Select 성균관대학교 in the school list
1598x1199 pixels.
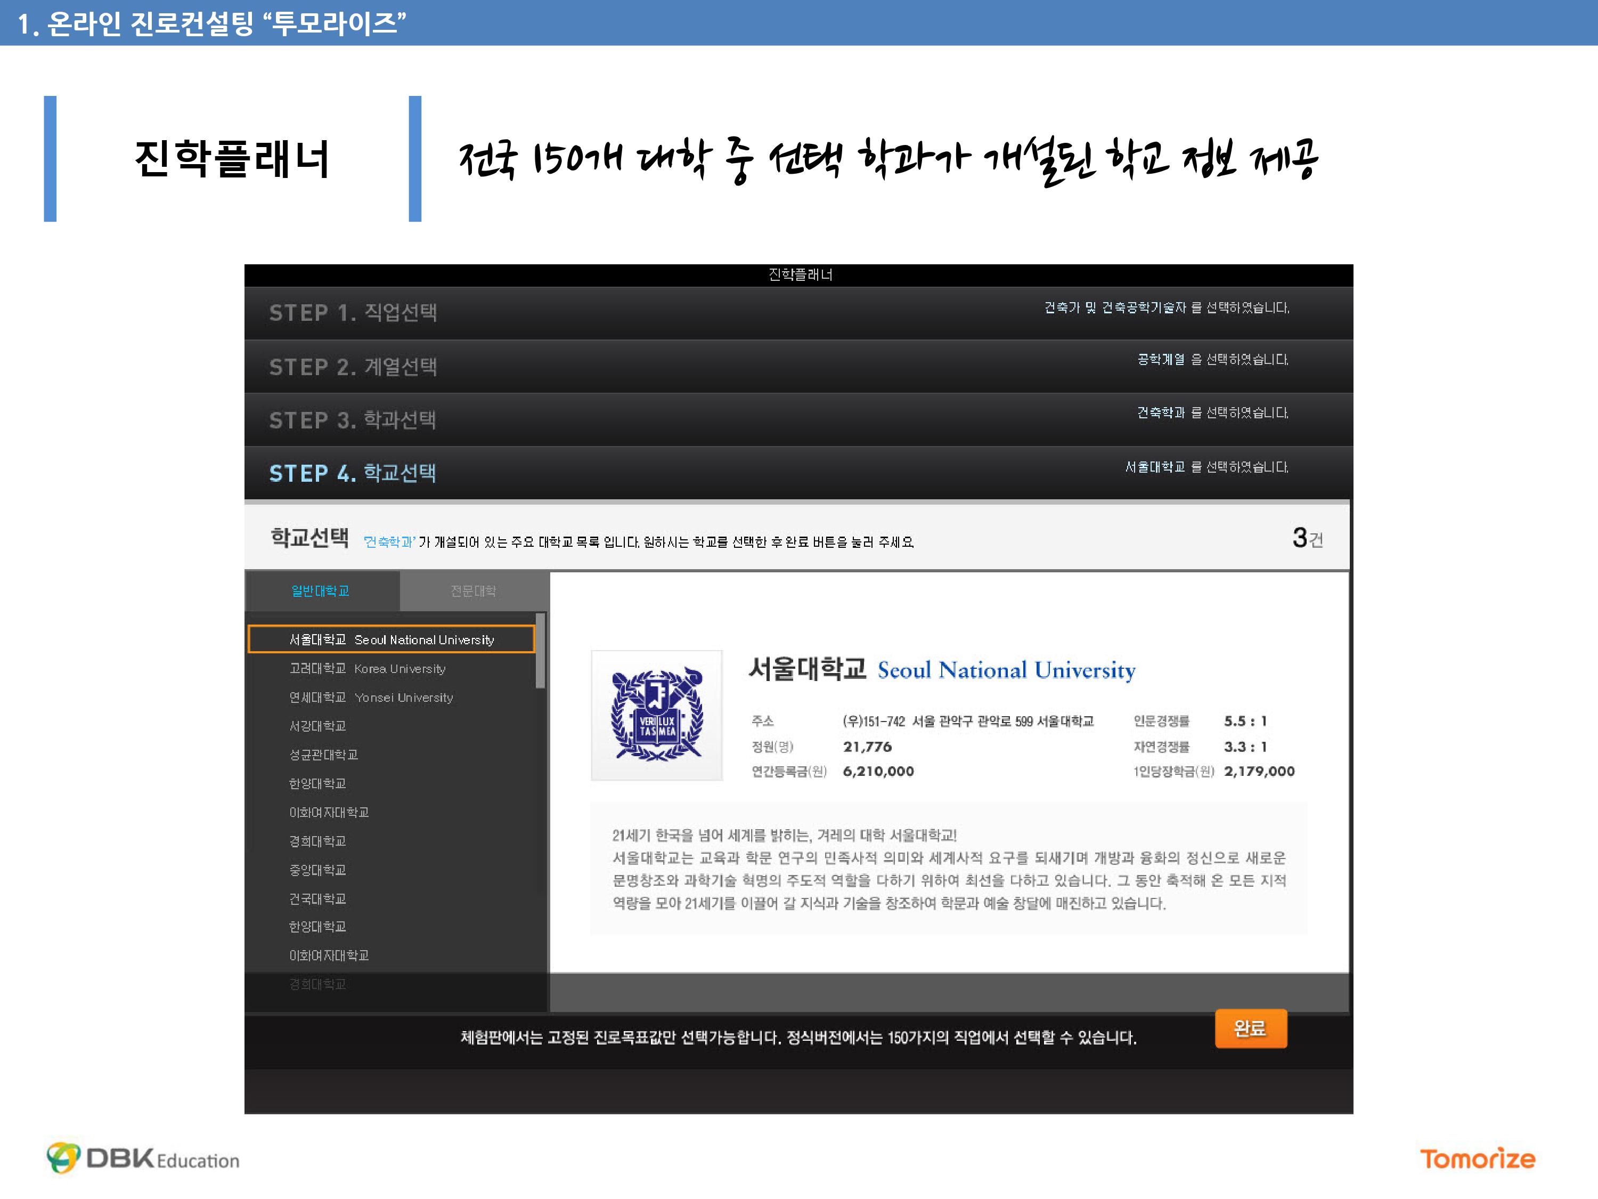pyautogui.click(x=323, y=755)
